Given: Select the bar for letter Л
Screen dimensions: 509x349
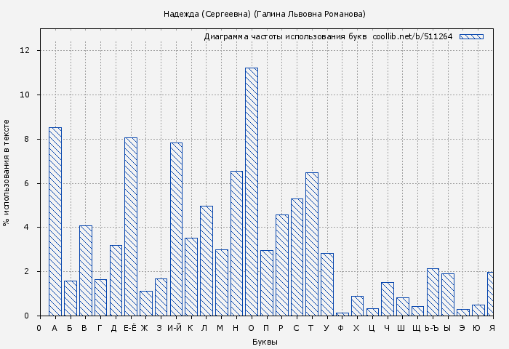Looking at the screenshot, I should tap(207, 261).
